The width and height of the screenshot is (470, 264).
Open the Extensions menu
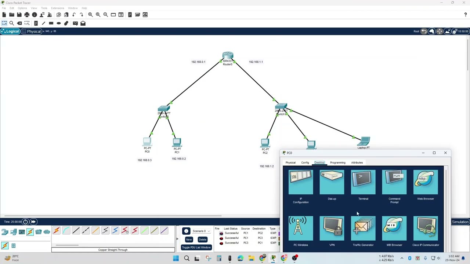[x=57, y=8]
